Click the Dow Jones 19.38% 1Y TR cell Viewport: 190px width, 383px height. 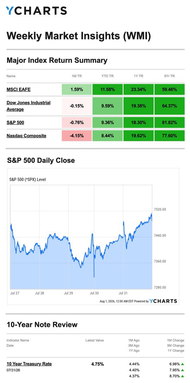click(139, 106)
